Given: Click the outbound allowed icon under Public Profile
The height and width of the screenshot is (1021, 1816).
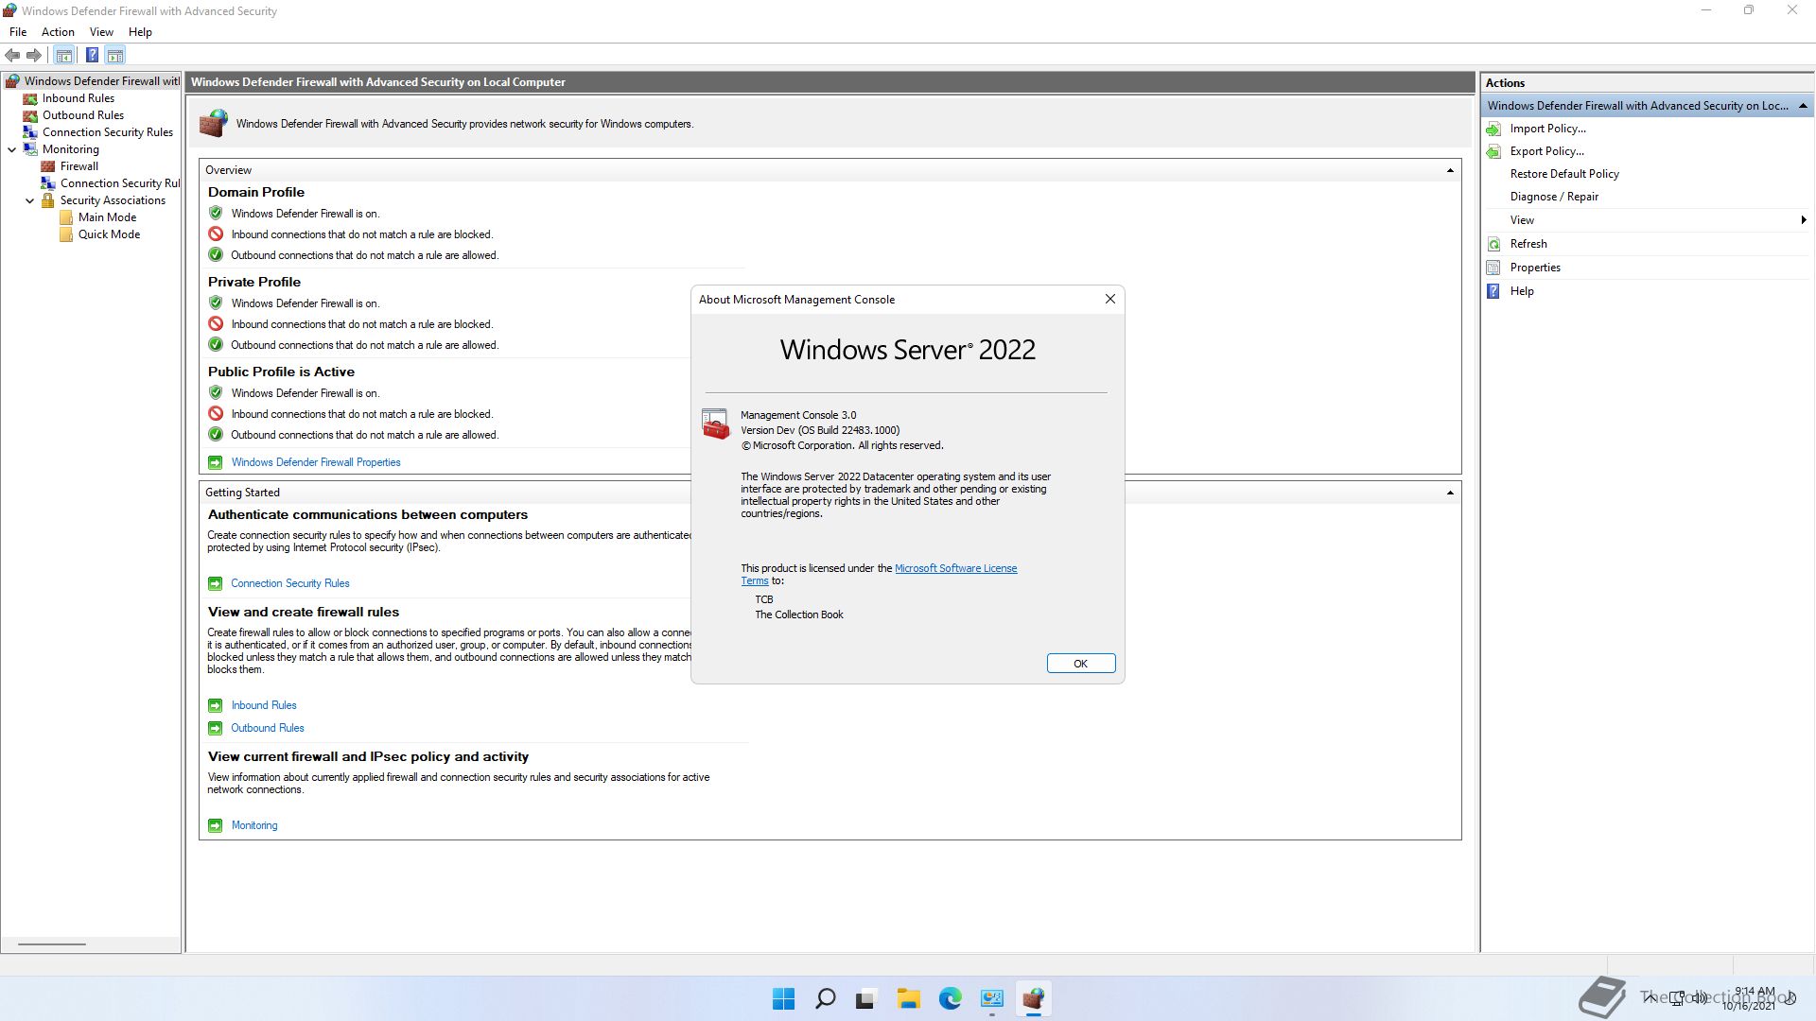Looking at the screenshot, I should coord(216,435).
